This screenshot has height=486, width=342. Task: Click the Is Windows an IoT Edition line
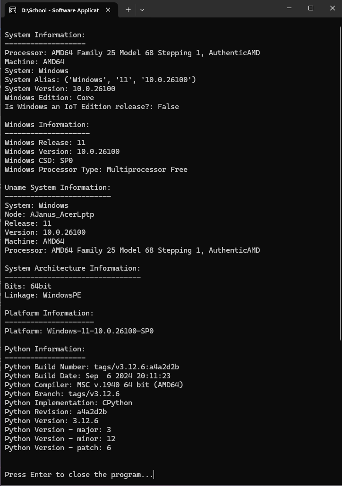click(x=92, y=107)
